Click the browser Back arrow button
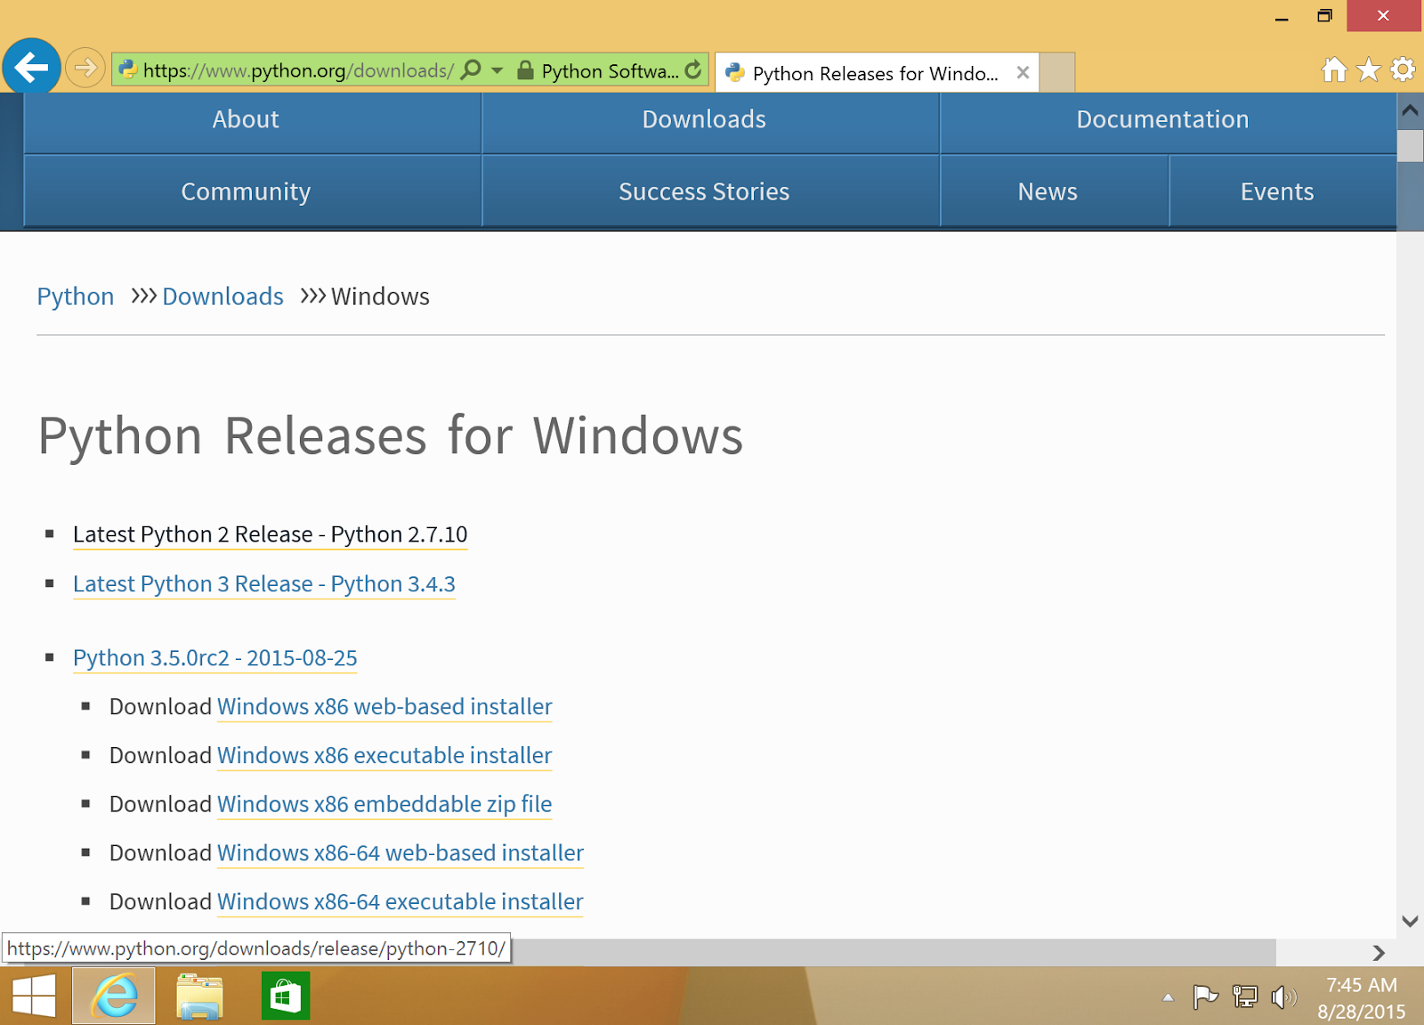1424x1025 pixels. point(31,67)
